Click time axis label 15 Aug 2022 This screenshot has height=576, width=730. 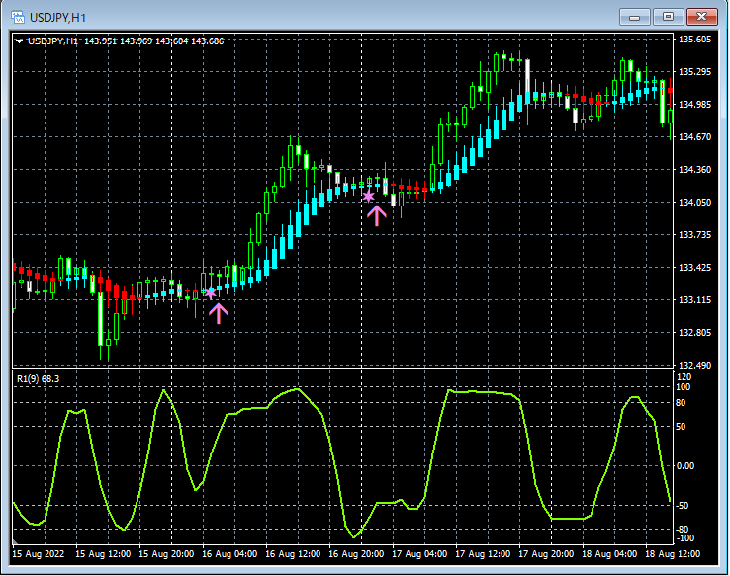click(39, 554)
